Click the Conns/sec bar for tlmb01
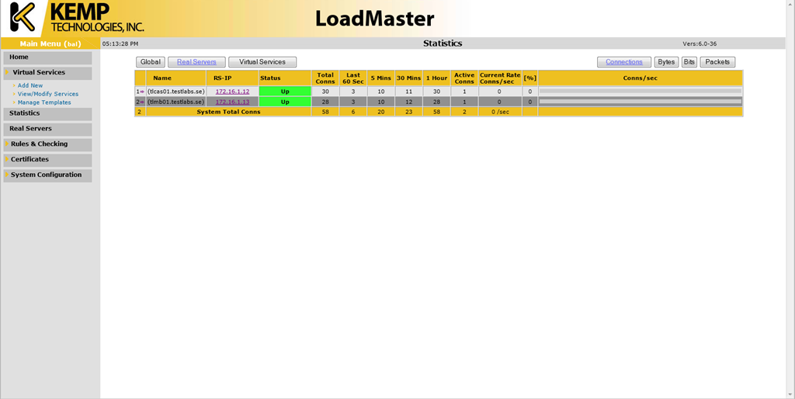Screen dimensions: 795x399 (x=641, y=102)
